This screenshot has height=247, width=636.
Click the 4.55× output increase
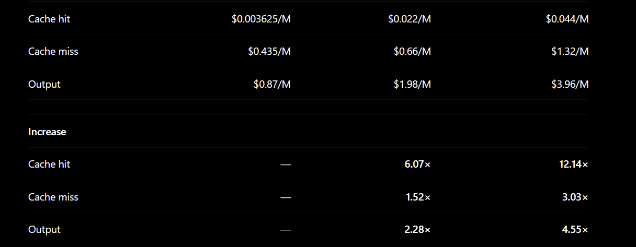point(575,229)
